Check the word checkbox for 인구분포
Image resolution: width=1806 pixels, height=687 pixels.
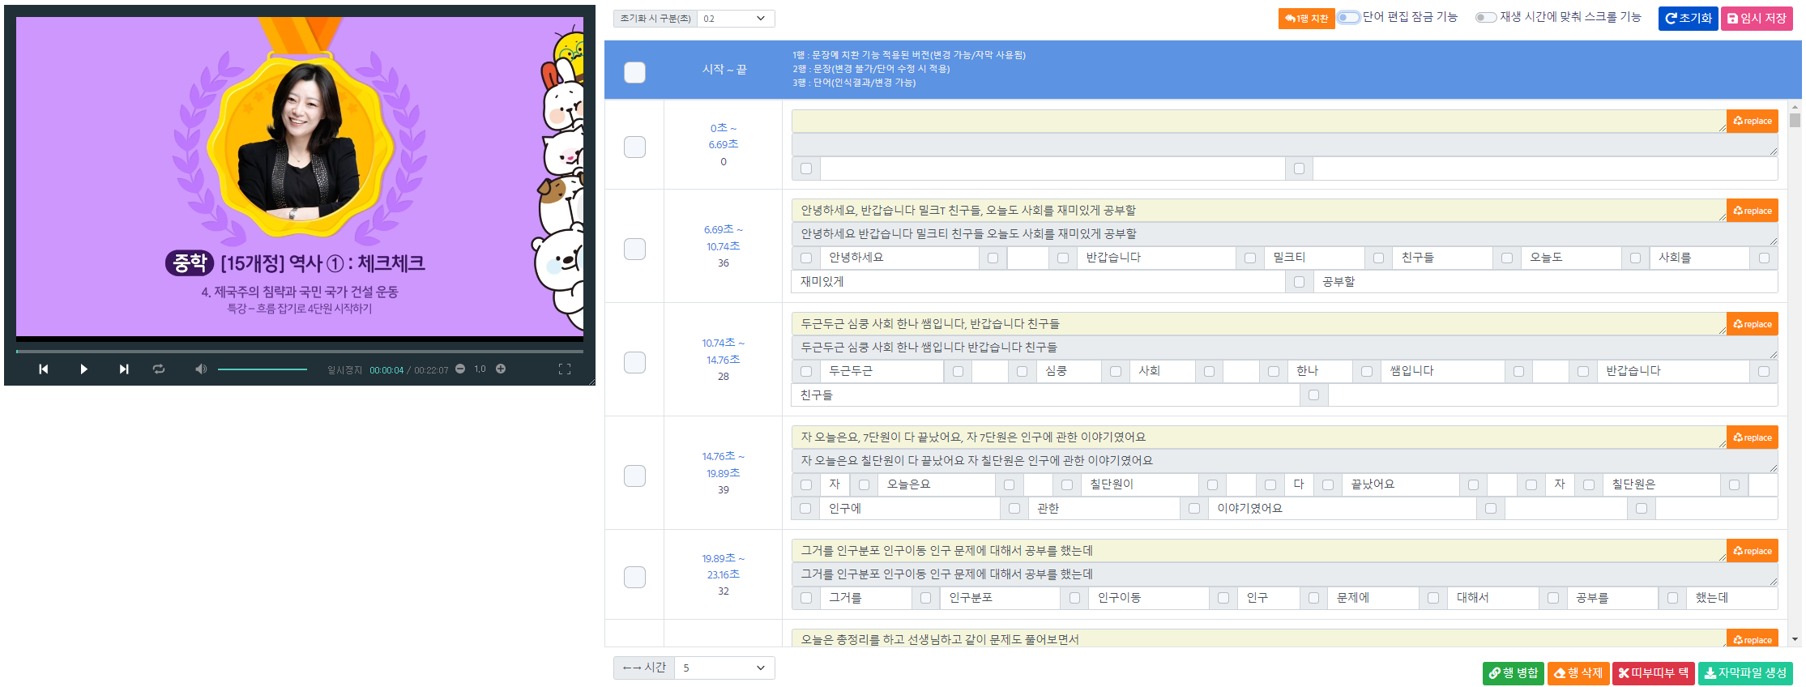click(x=925, y=598)
